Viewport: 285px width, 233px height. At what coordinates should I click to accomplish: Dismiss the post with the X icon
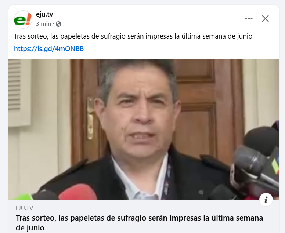[265, 18]
